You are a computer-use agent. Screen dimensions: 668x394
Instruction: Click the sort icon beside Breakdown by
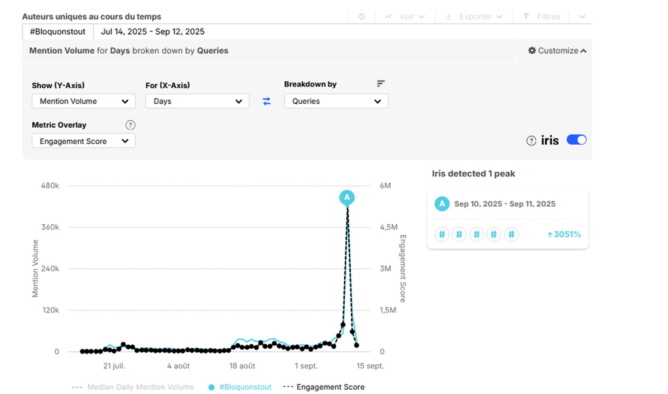click(381, 84)
